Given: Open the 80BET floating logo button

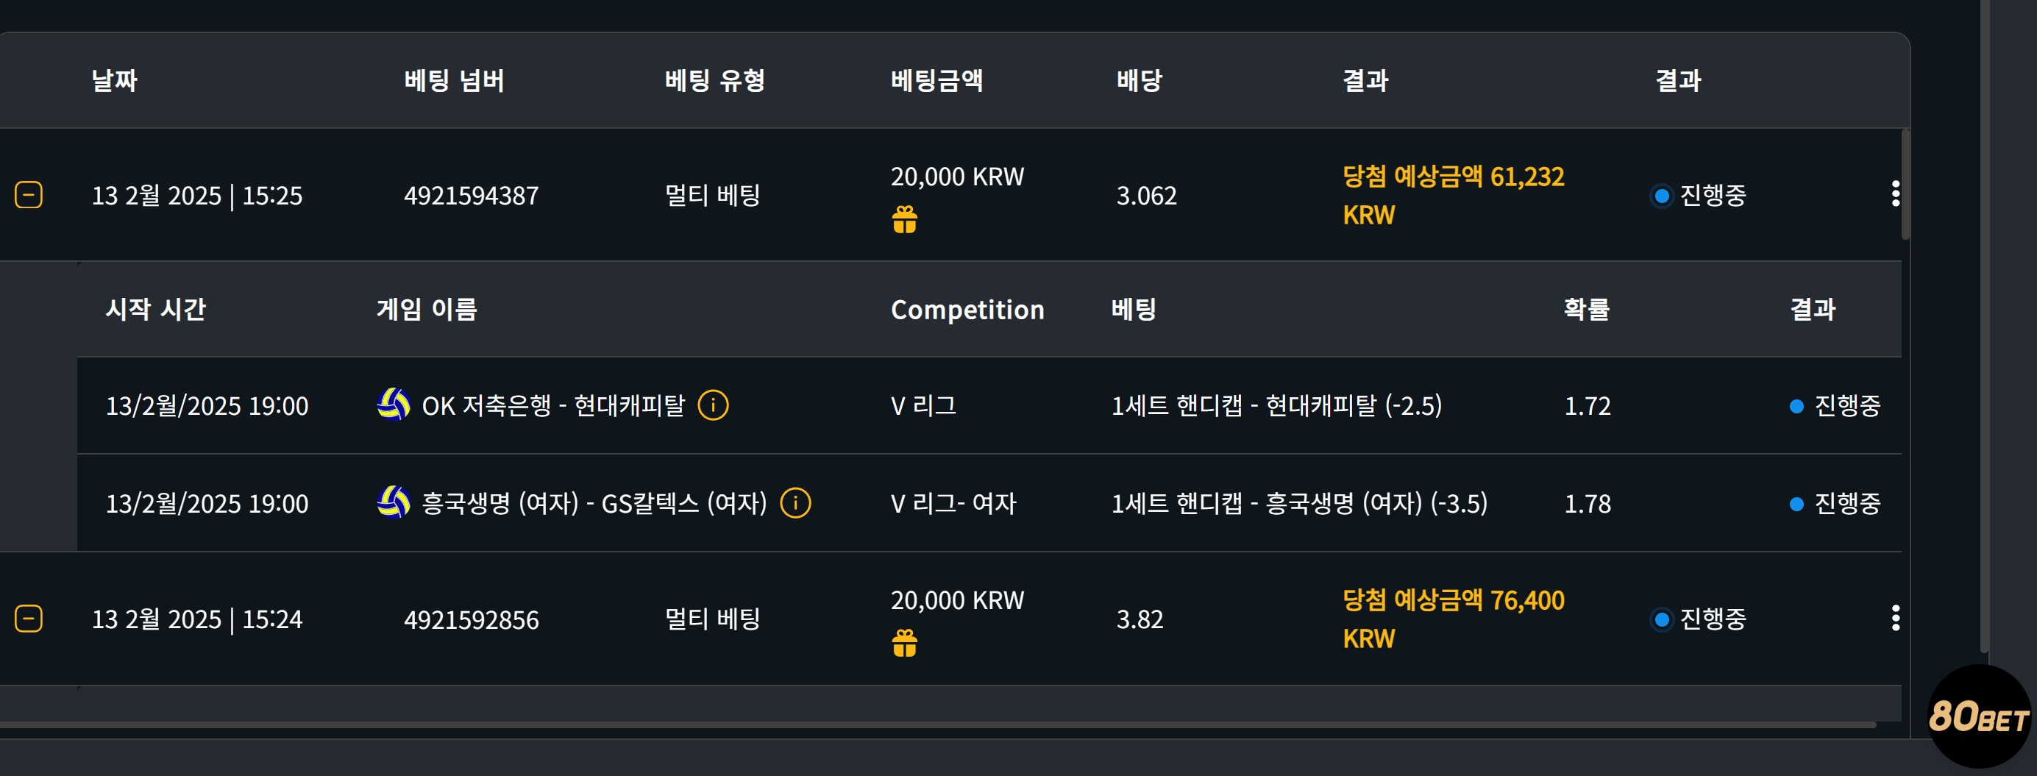Looking at the screenshot, I should (1978, 716).
